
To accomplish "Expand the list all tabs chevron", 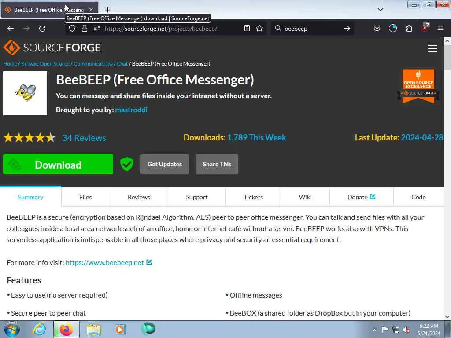I will (381, 10).
